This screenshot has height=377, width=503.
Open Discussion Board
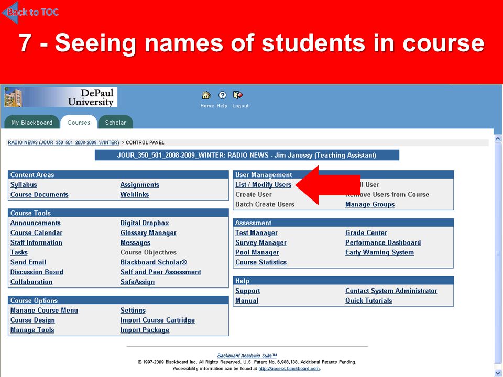click(37, 272)
